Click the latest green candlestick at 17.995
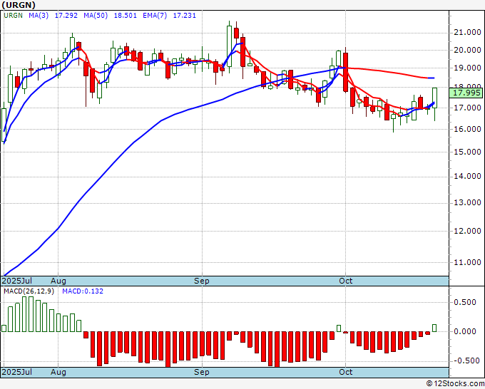485x389 pixels. (x=434, y=98)
